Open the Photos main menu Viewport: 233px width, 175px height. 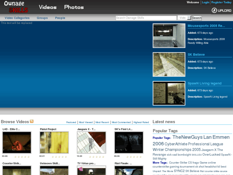74,7
